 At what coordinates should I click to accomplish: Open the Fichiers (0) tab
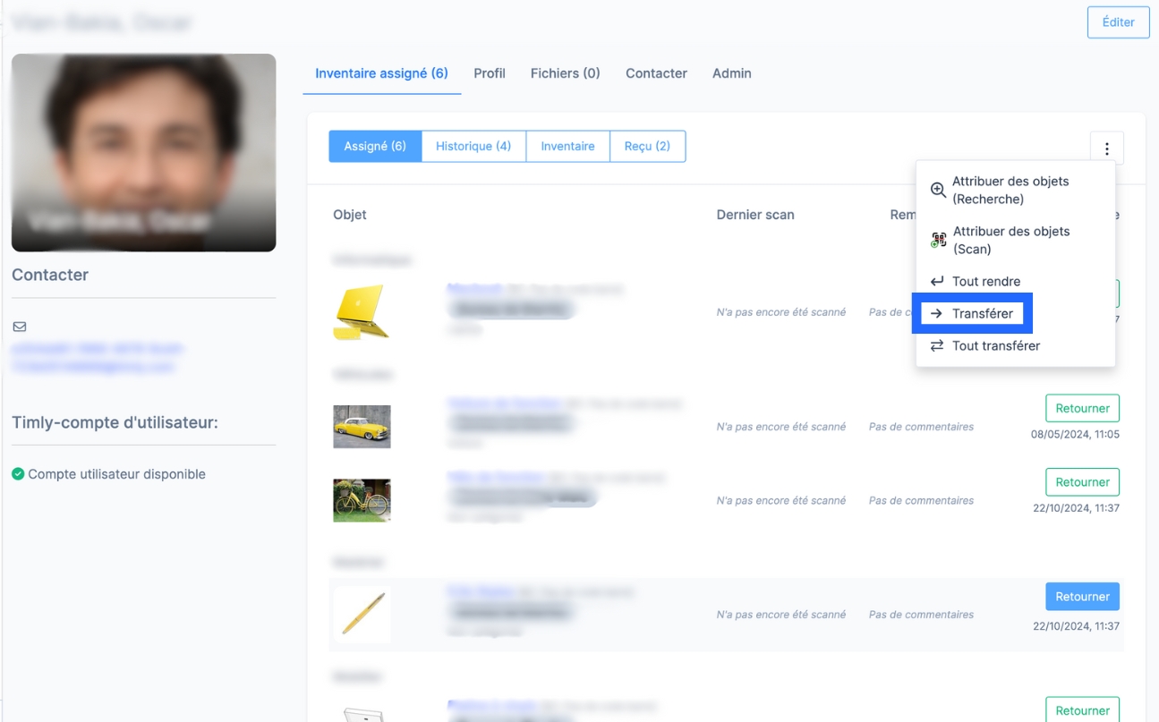565,73
